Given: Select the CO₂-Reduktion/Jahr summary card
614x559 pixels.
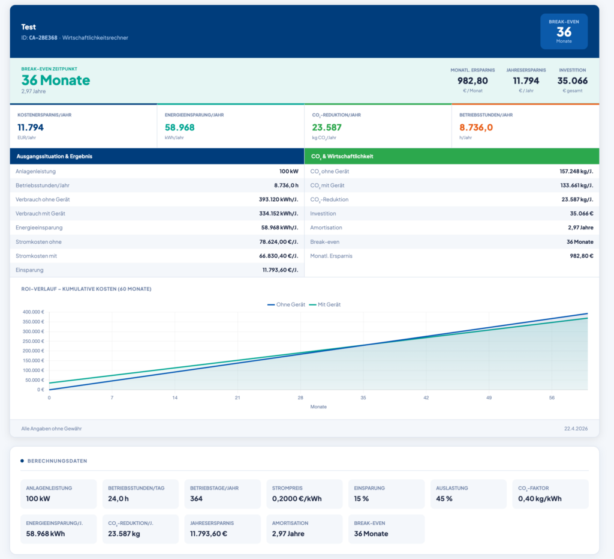Looking at the screenshot, I should click(x=378, y=126).
